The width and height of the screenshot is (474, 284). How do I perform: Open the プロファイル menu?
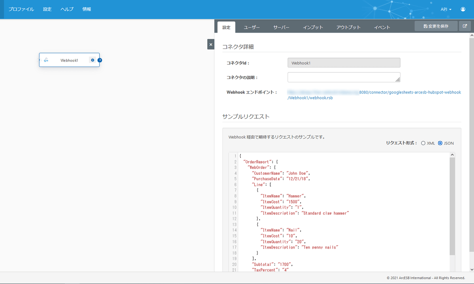[21, 9]
